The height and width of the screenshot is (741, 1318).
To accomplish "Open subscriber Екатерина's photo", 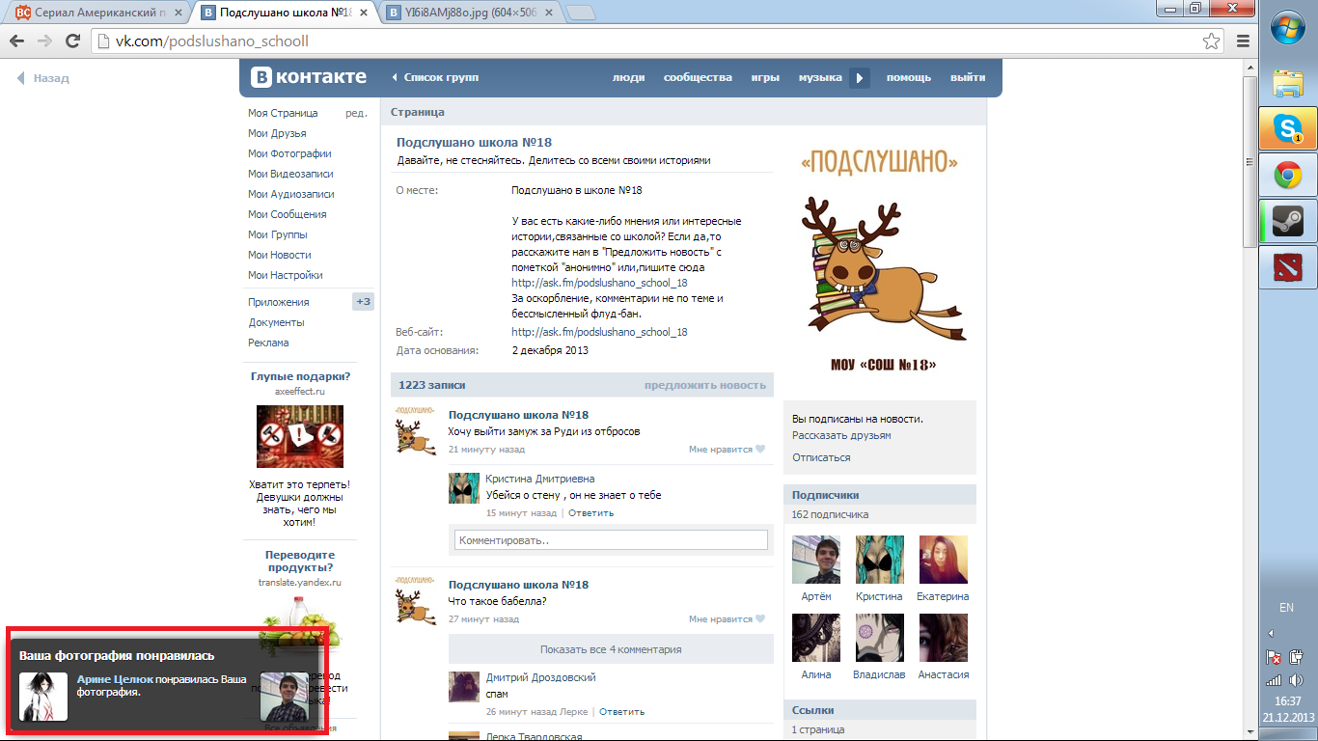I will (943, 560).
